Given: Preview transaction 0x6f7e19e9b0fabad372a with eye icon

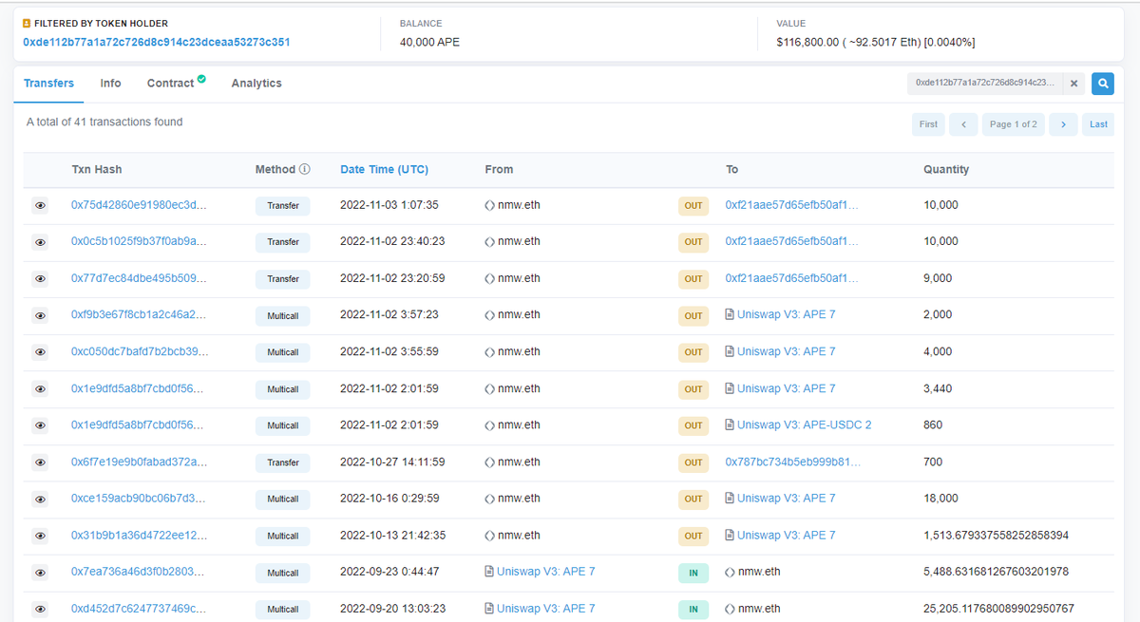Looking at the screenshot, I should point(40,462).
